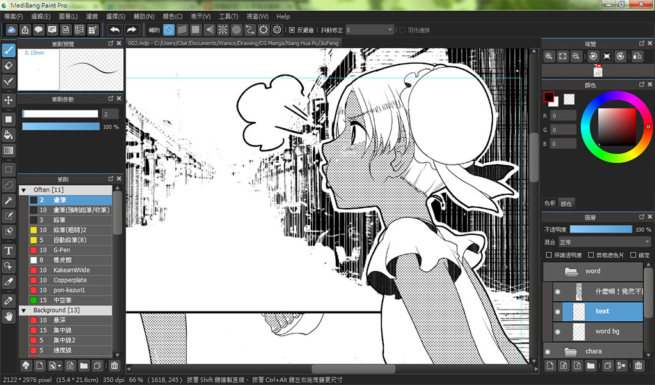Collapse the Often brush group
Viewport: 655px width, 385px height.
(x=24, y=190)
